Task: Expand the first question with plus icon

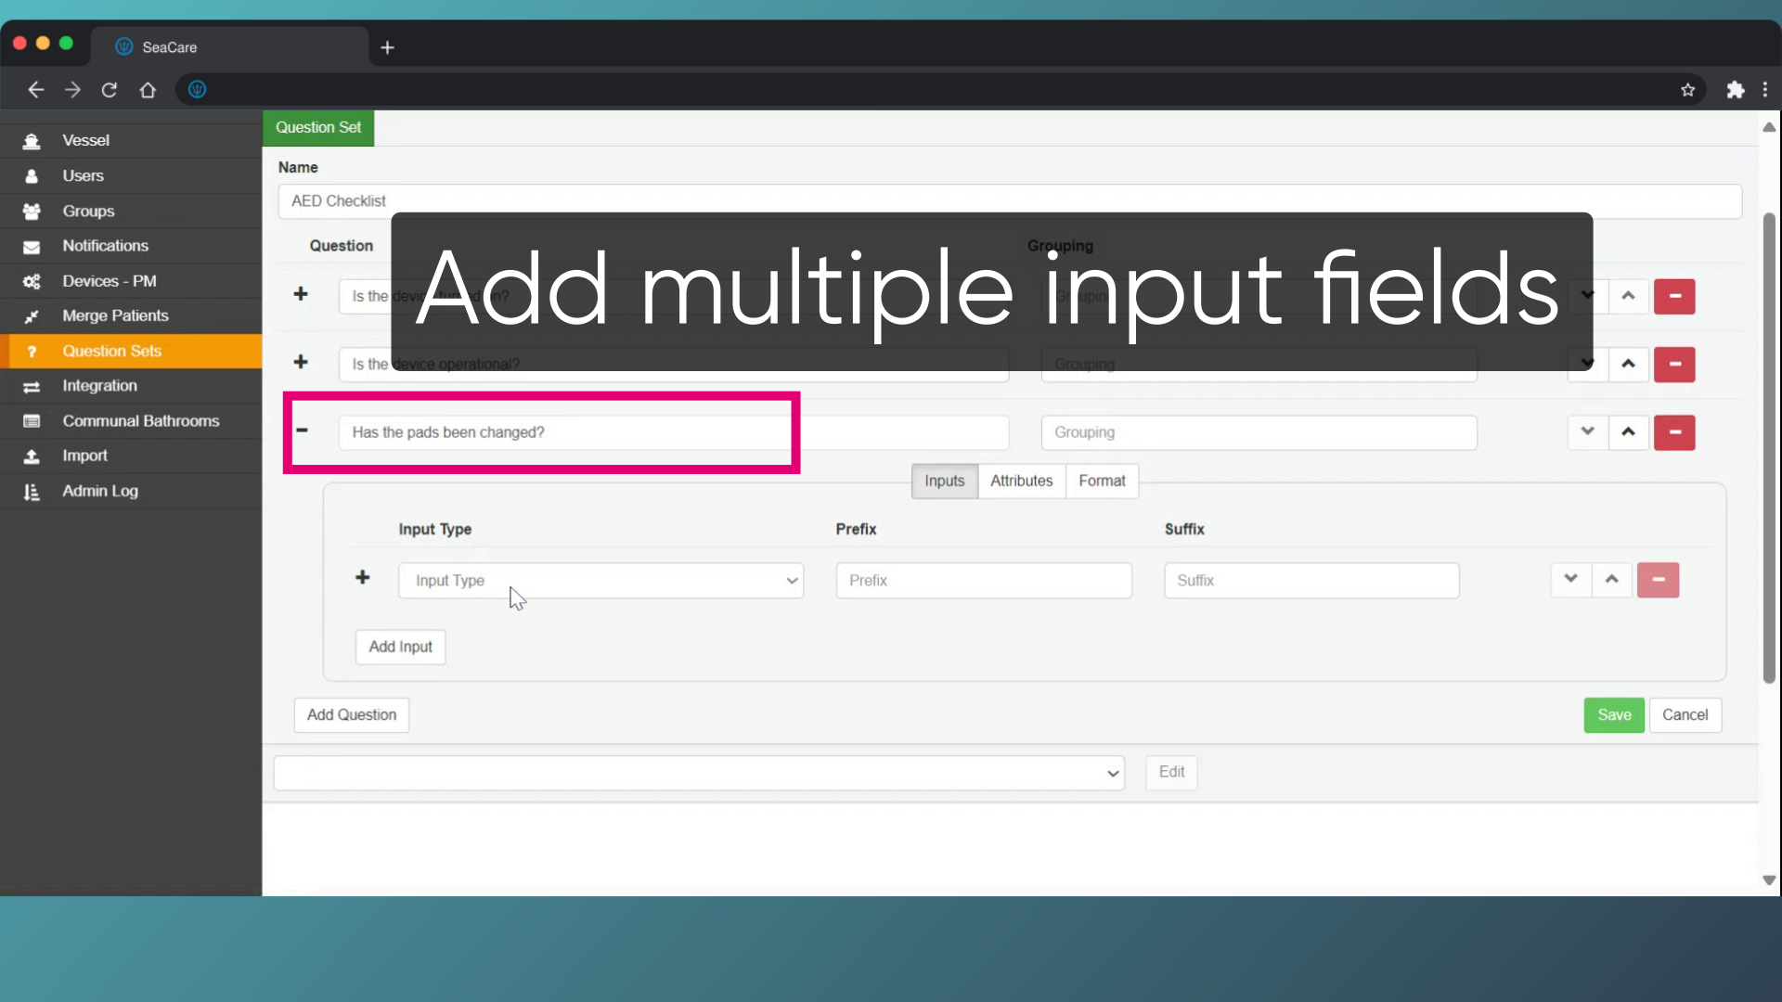Action: click(x=301, y=294)
